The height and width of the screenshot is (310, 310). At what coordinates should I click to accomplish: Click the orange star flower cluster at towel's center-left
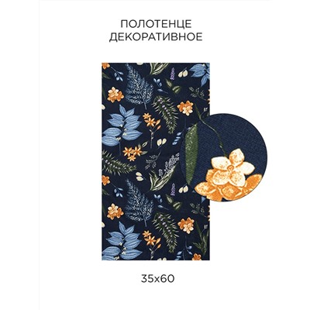click(133, 153)
